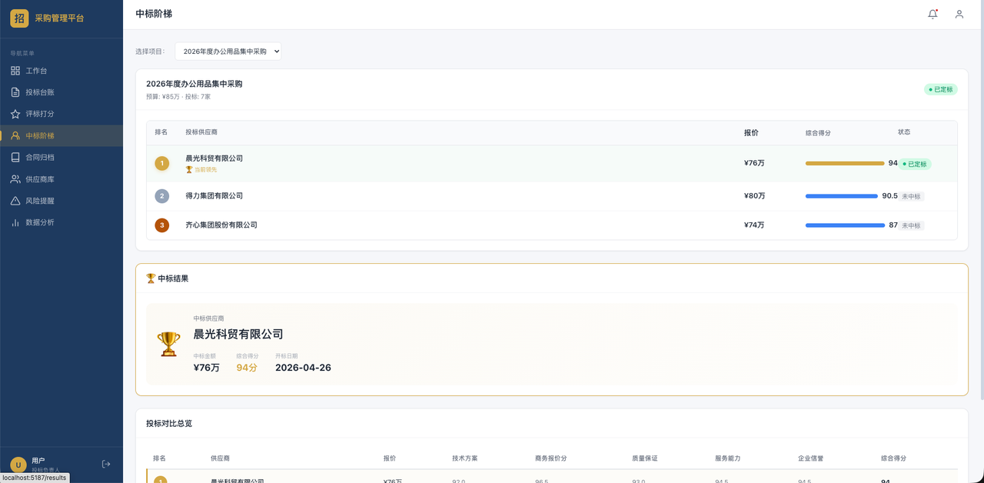Select the 中标阶梯 sidebar item
Screen dimensions: 984x483
tap(61, 135)
